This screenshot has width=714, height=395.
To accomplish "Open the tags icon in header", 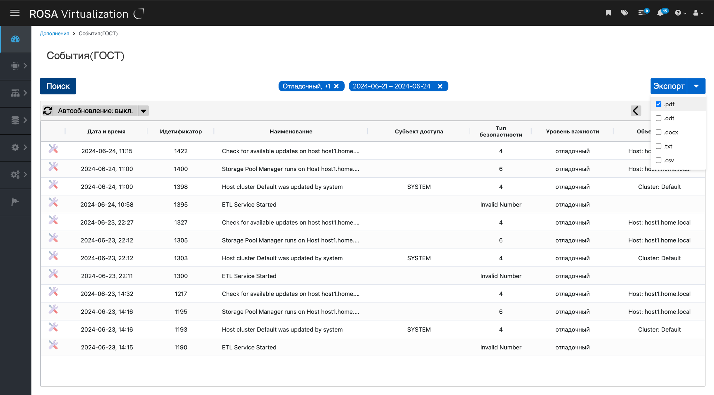I will coord(624,13).
